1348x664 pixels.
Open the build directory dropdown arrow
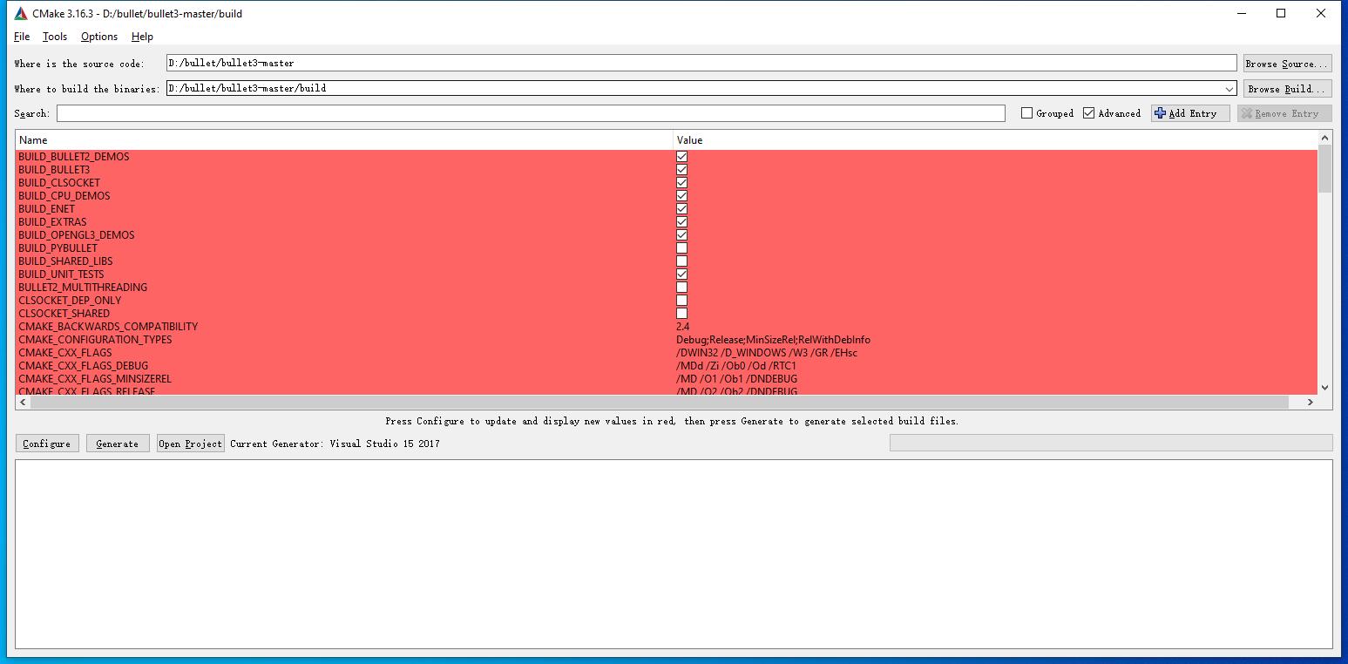click(x=1229, y=88)
